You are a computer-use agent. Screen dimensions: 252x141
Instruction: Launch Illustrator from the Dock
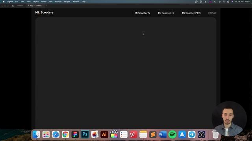coord(104,134)
